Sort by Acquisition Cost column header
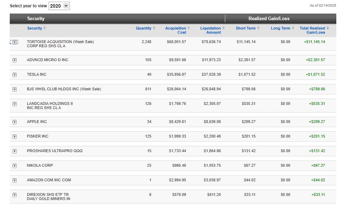The width and height of the screenshot is (345, 207). click(x=175, y=30)
